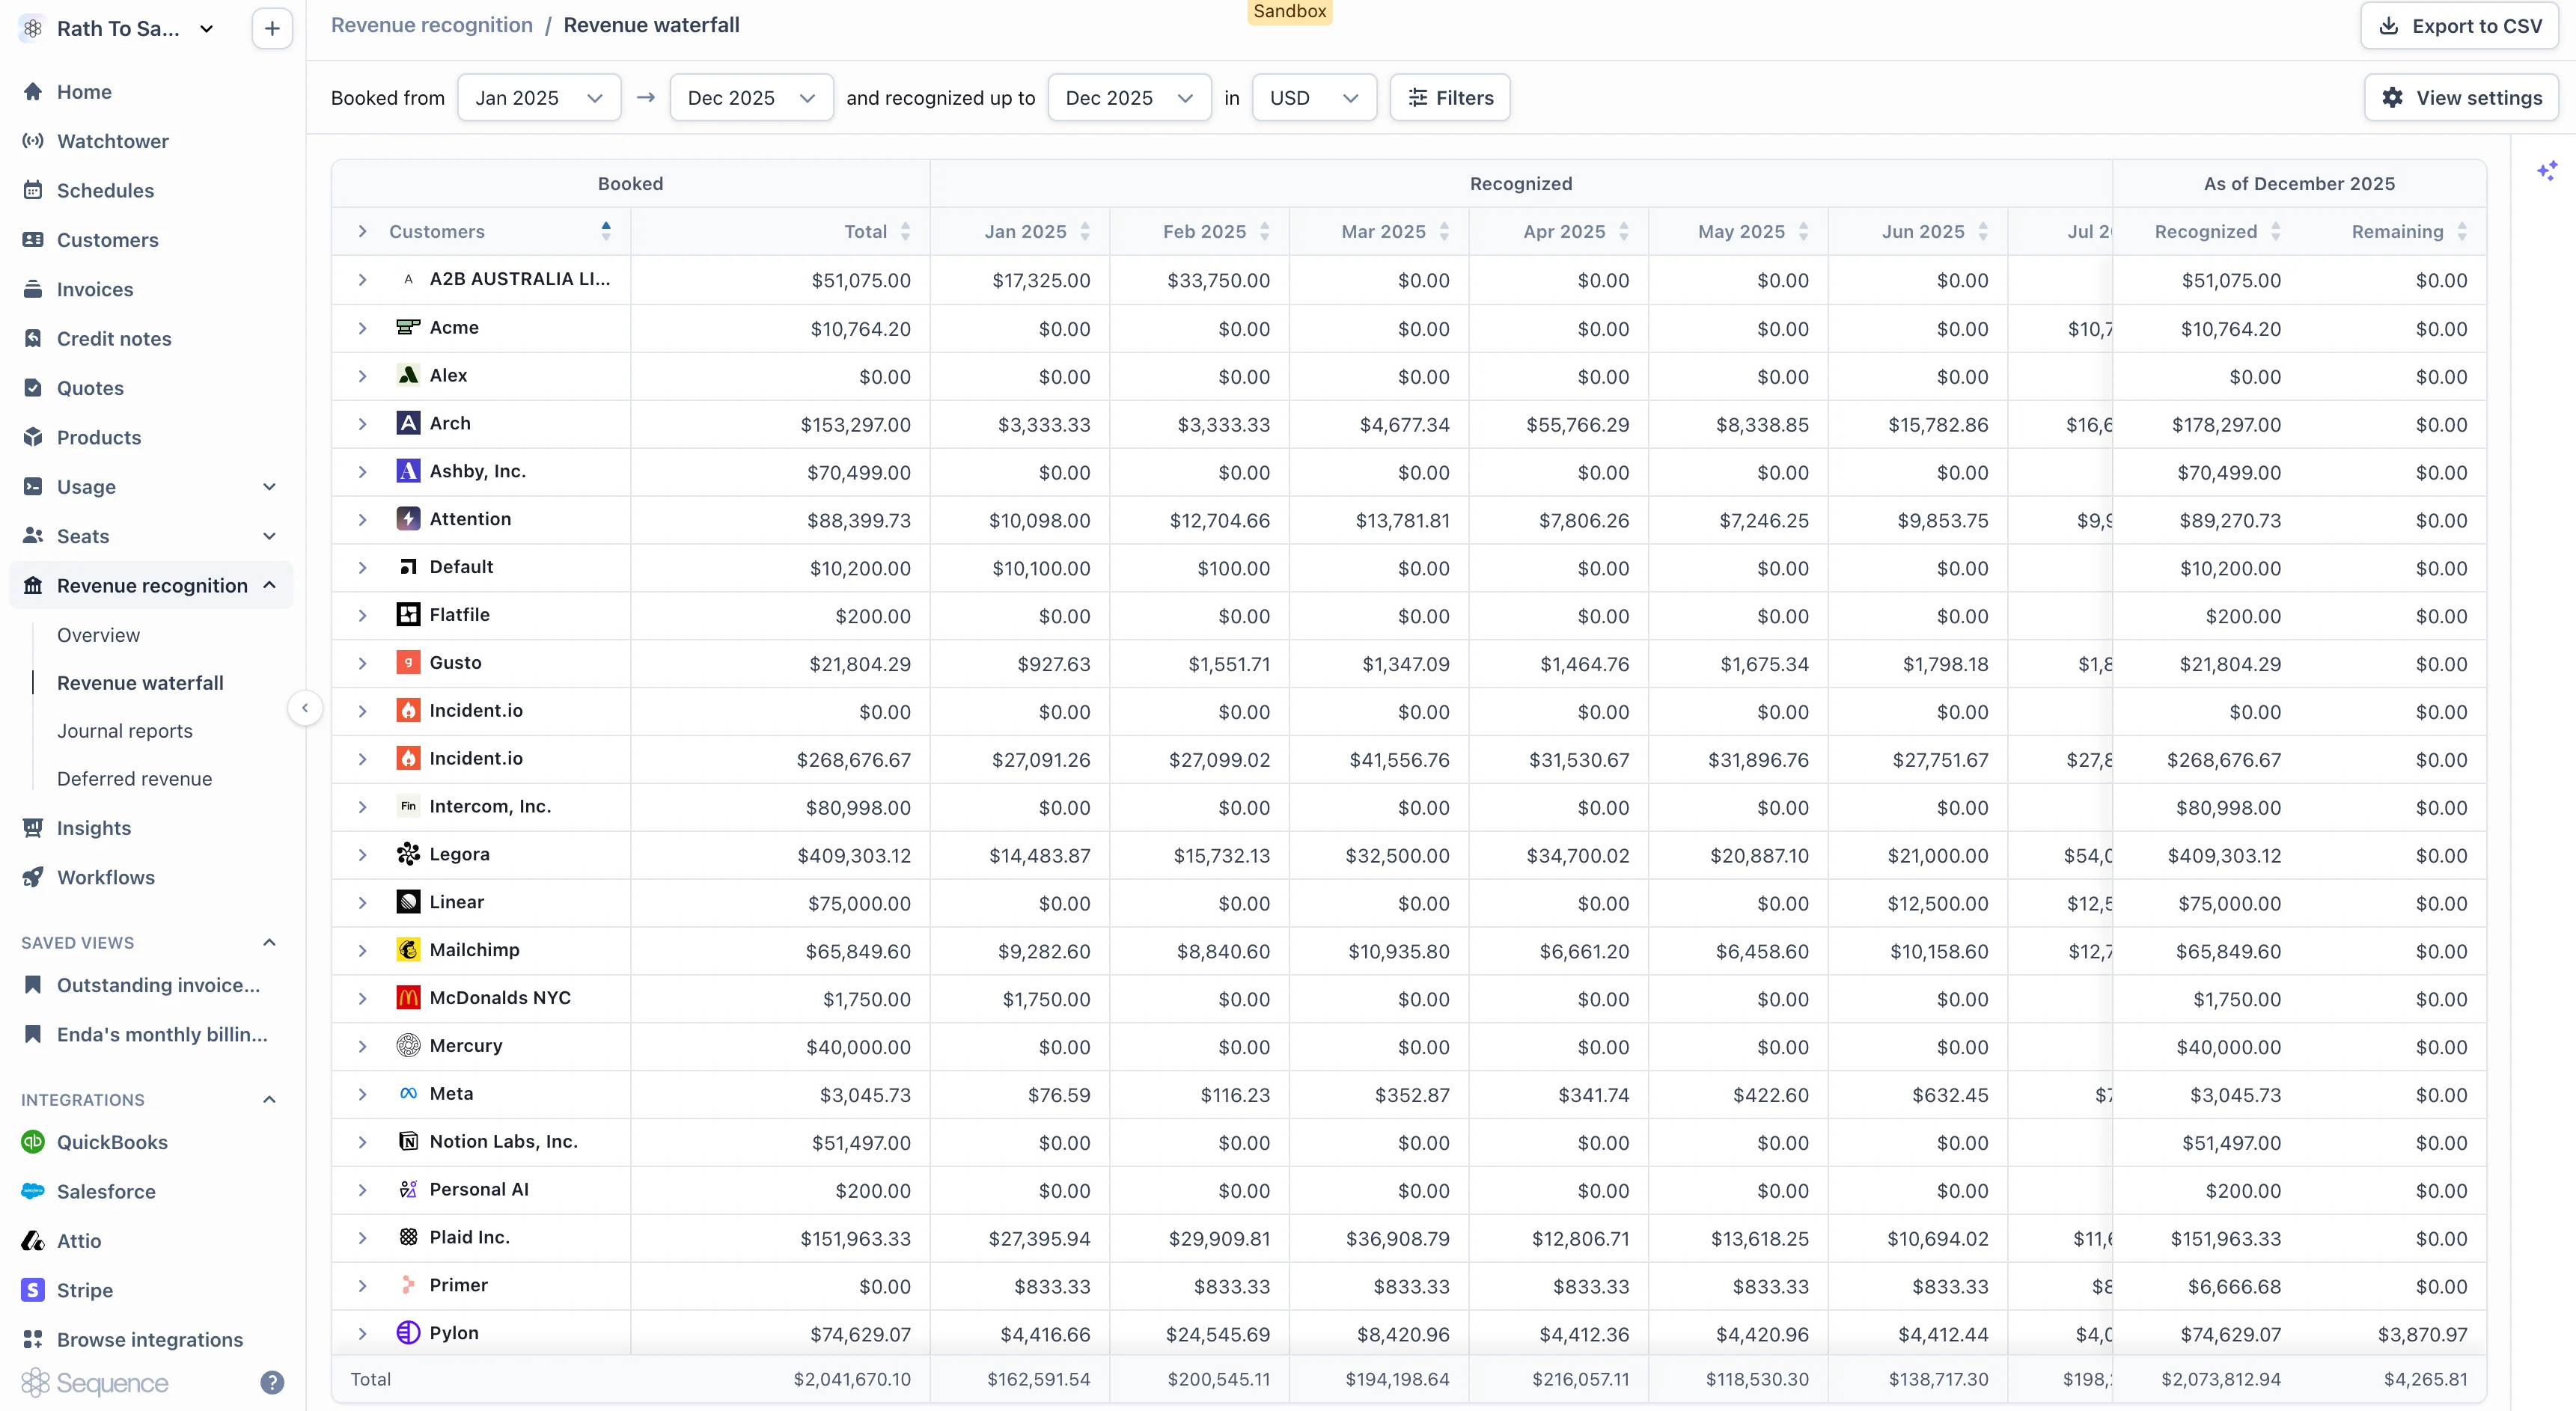Click Sandbox environment badge

click(x=1289, y=11)
